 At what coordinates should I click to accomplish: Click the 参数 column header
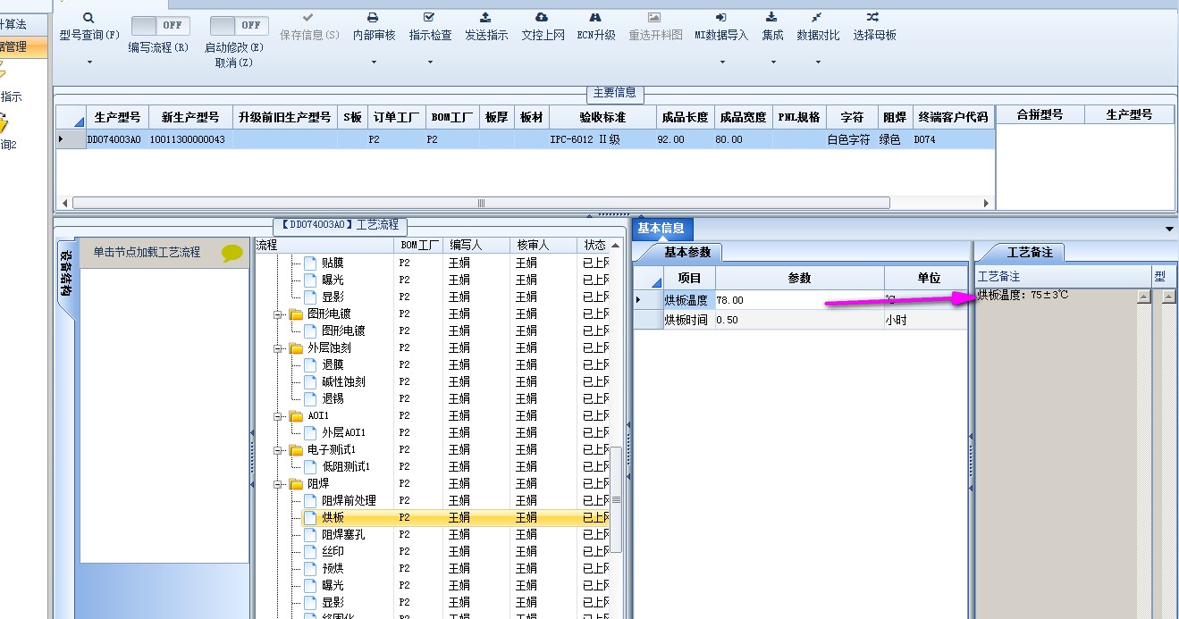point(799,279)
